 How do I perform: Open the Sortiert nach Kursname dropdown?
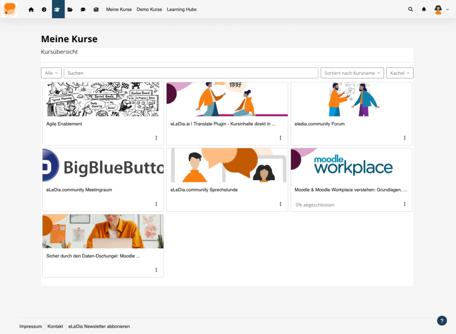[352, 73]
